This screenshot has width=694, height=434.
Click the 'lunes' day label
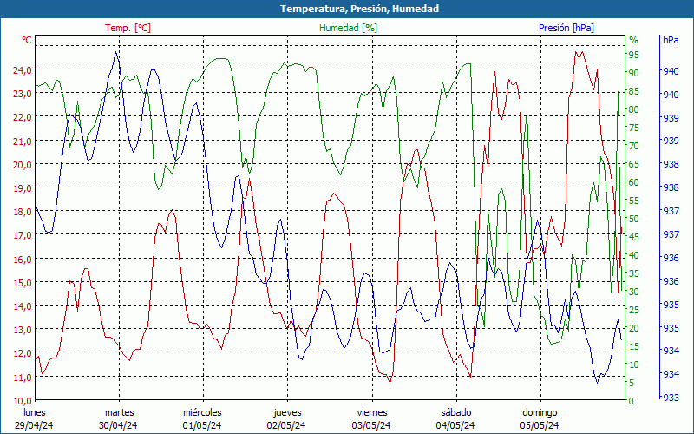[x=35, y=412]
